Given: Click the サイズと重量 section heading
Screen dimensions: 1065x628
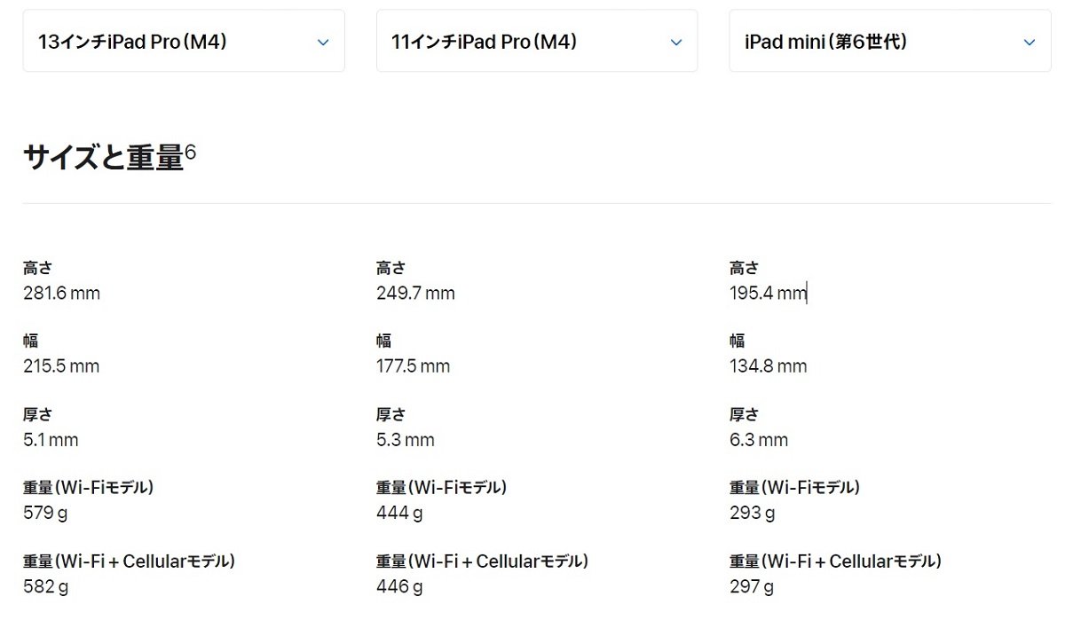Looking at the screenshot, I should point(103,157).
